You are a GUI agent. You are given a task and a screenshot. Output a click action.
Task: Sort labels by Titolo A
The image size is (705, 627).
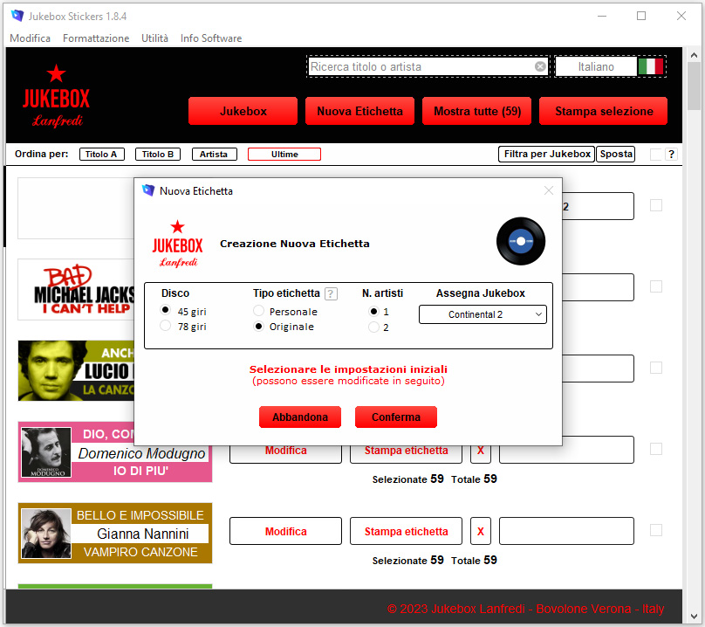[101, 155]
